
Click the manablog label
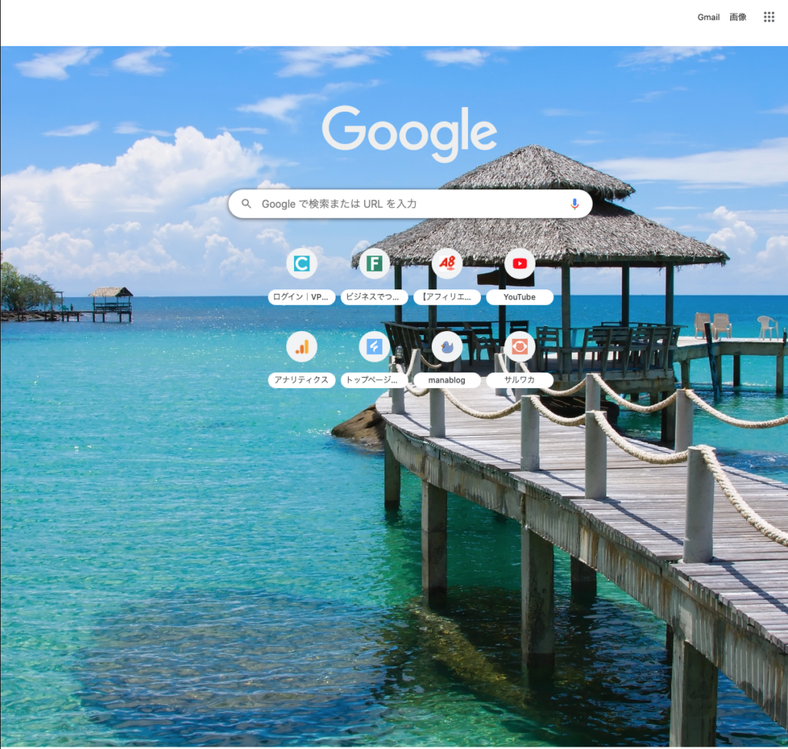tap(447, 380)
